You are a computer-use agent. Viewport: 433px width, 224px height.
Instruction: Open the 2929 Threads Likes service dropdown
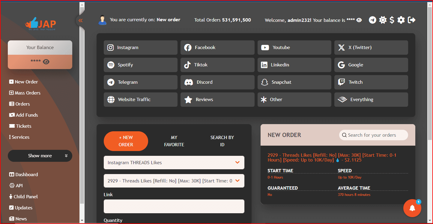coord(174,181)
